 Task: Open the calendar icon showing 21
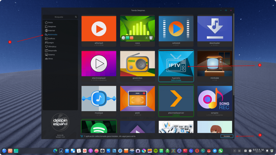[x=79, y=151]
